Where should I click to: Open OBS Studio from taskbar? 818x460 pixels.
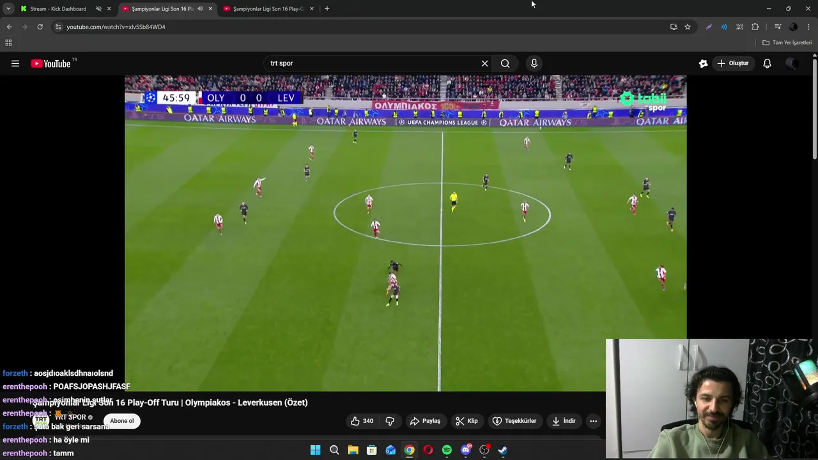(484, 450)
